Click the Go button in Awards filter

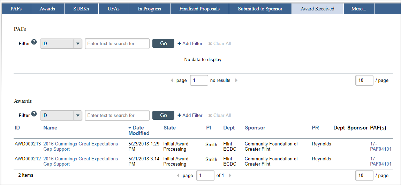164,115
